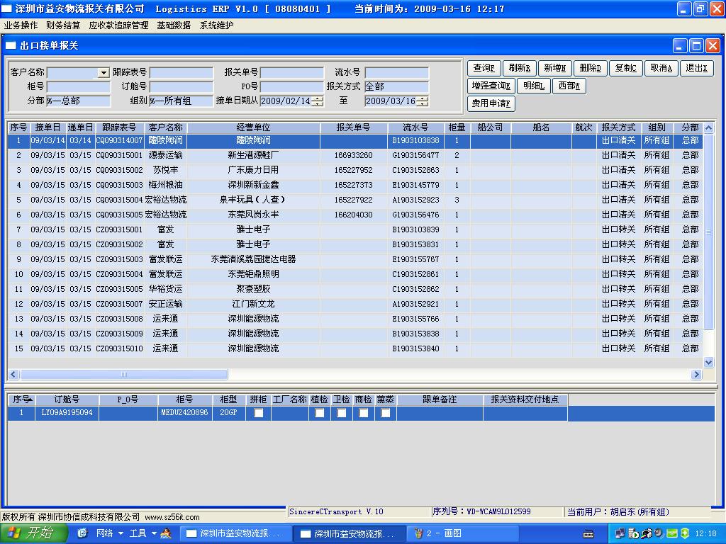Toggle the 拼柜 checkbox in the container row

click(x=259, y=413)
